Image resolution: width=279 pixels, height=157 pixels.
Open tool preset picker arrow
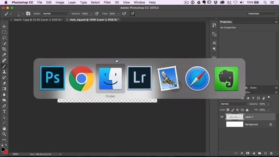coord(11,14)
